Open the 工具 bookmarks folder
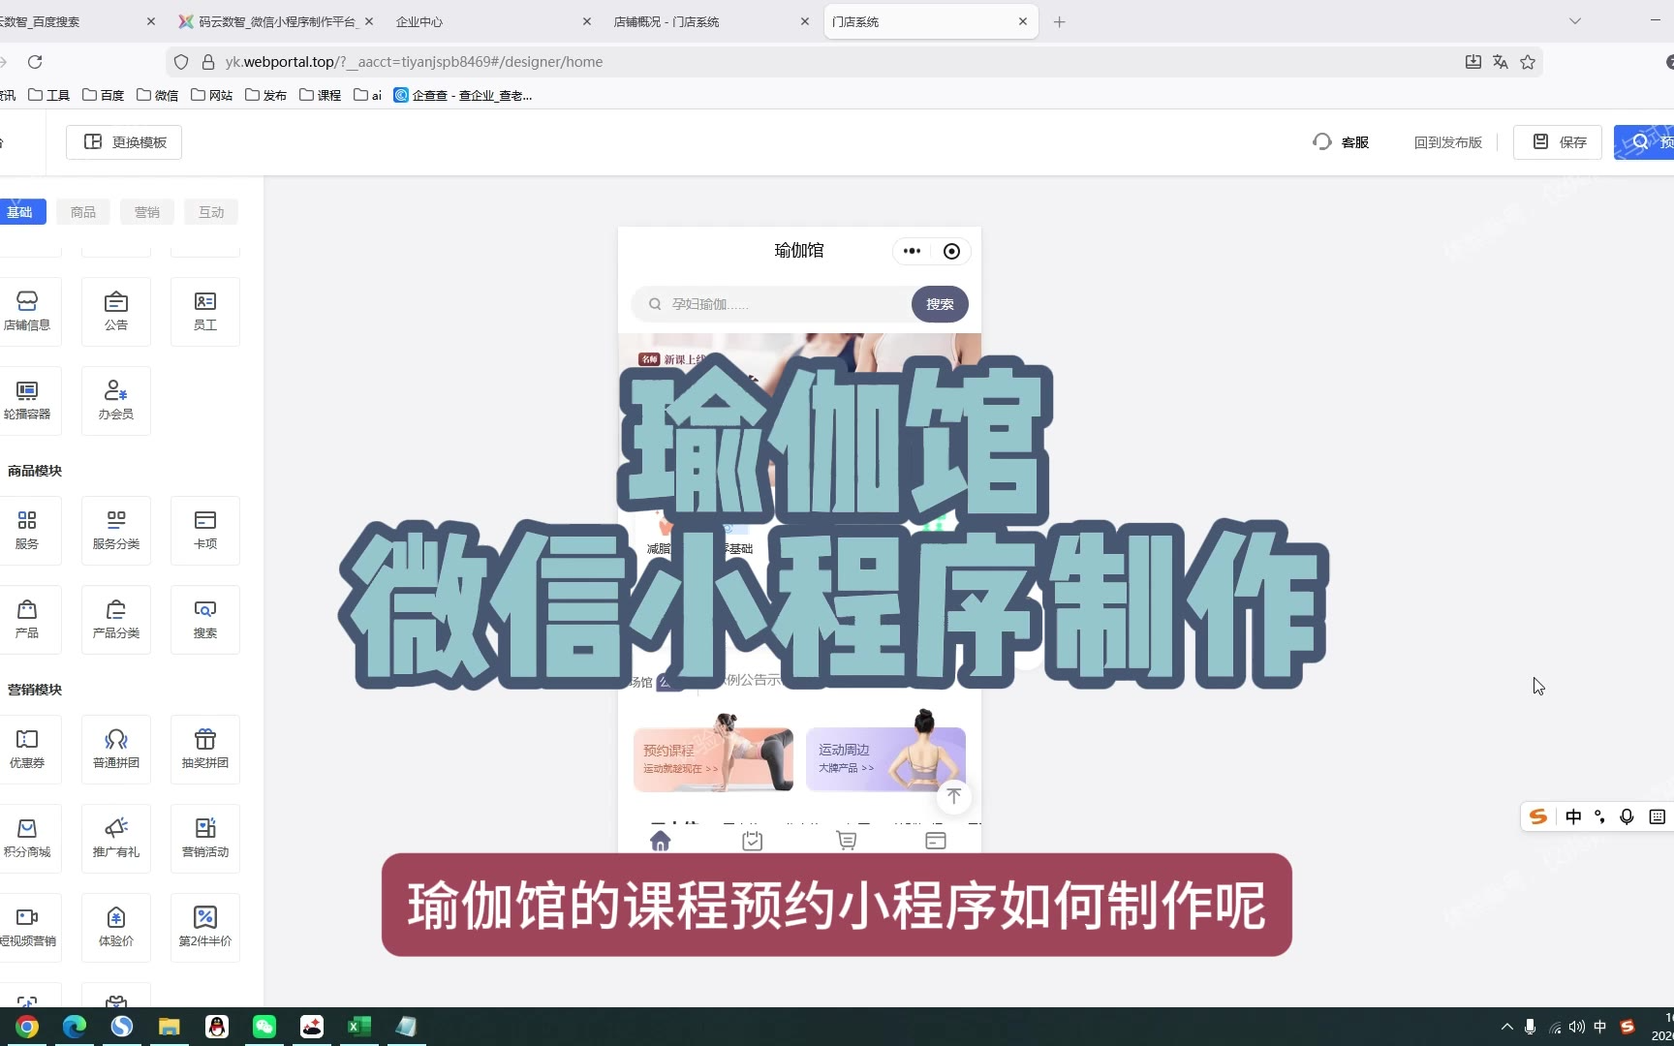Viewport: 1674px width, 1046px height. 49,95
